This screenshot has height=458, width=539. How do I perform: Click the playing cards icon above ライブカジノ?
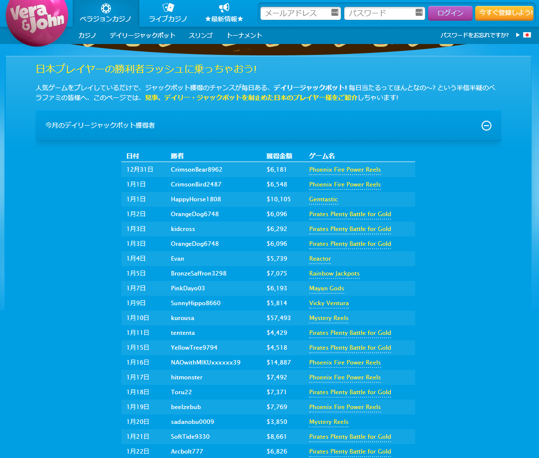click(x=168, y=7)
